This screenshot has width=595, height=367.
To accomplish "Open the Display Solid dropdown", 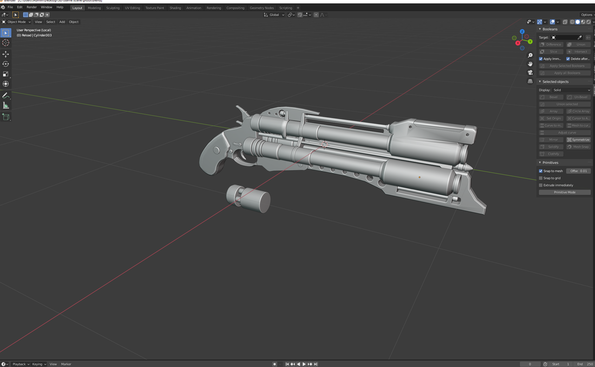I will pos(571,90).
